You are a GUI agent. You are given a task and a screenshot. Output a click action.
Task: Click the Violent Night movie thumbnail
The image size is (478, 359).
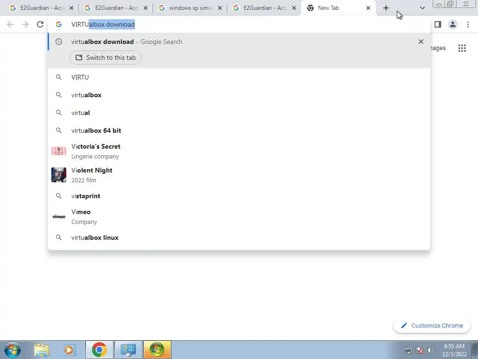59,175
